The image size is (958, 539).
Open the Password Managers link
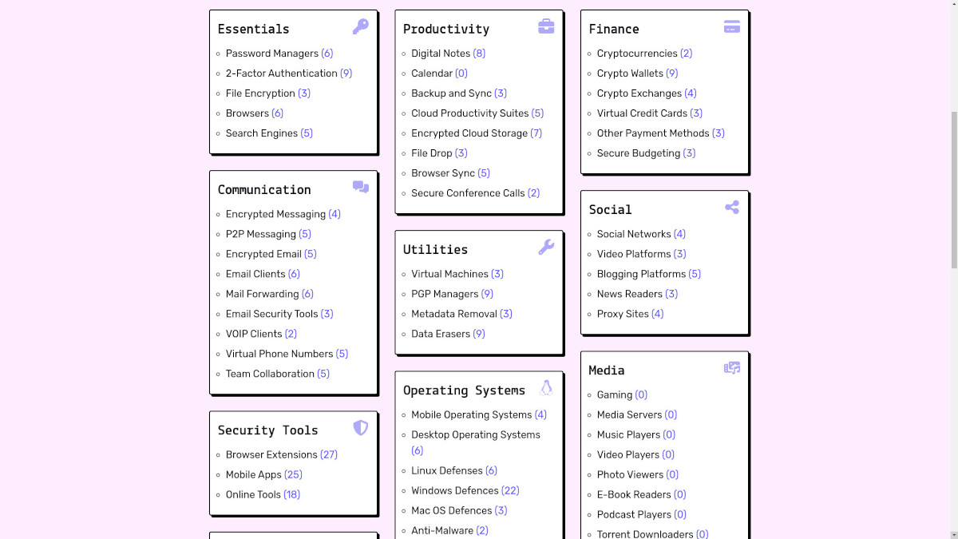[x=271, y=54]
